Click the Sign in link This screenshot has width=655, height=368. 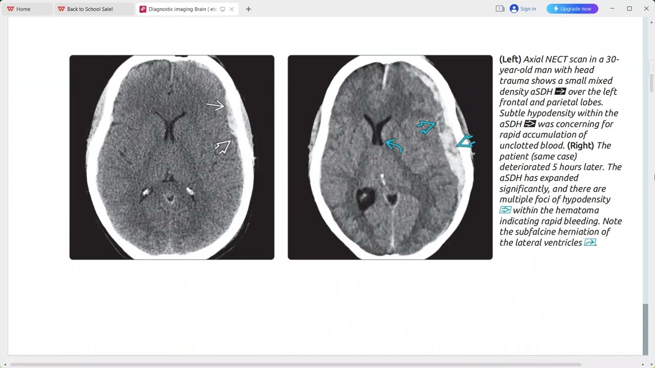528,9
